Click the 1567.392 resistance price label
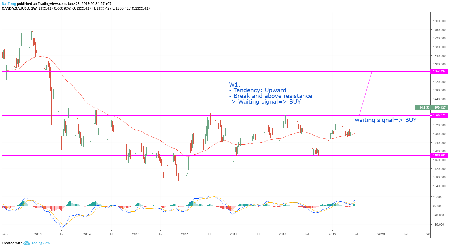Screen dimensions: 450x248 coord(439,71)
